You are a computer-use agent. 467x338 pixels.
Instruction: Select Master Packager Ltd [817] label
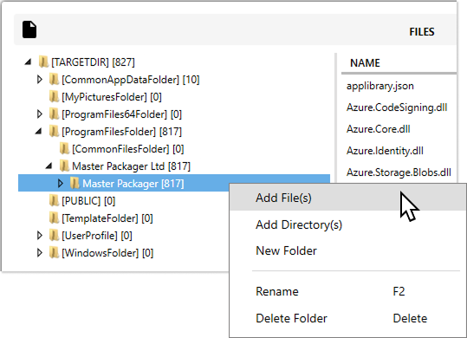[131, 166]
